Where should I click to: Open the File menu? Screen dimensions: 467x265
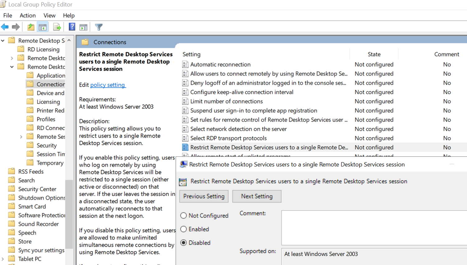(x=7, y=16)
